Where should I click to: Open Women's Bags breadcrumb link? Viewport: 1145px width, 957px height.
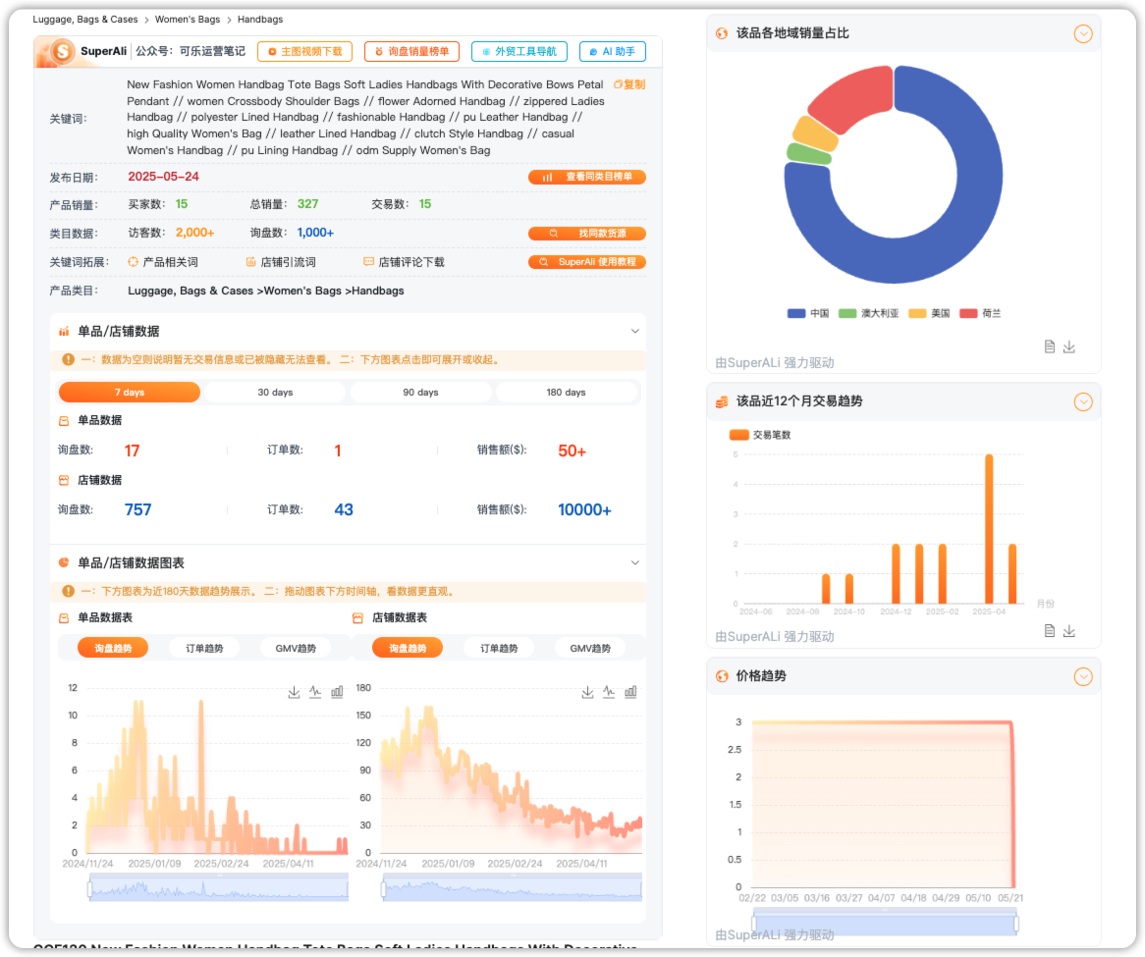tap(187, 20)
